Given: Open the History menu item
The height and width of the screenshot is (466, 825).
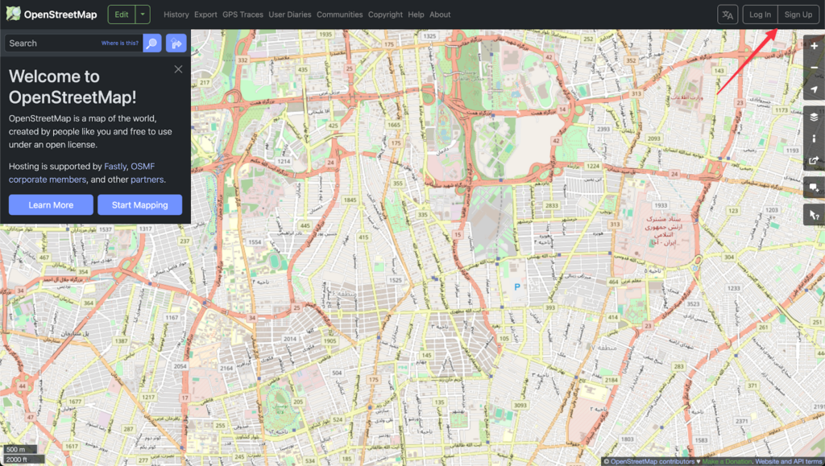Looking at the screenshot, I should tap(176, 14).
